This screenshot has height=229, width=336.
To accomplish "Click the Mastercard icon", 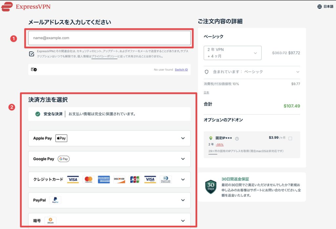I will (88, 179).
